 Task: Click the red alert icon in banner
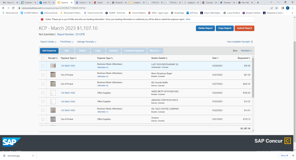point(42,19)
